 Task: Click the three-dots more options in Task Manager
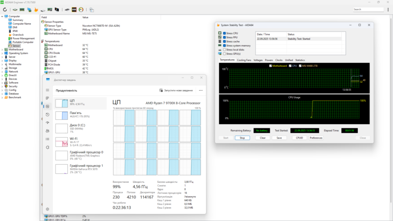pos(201,90)
